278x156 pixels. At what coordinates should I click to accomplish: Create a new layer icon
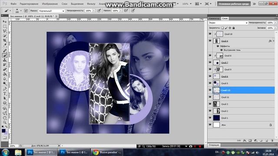[266, 140]
